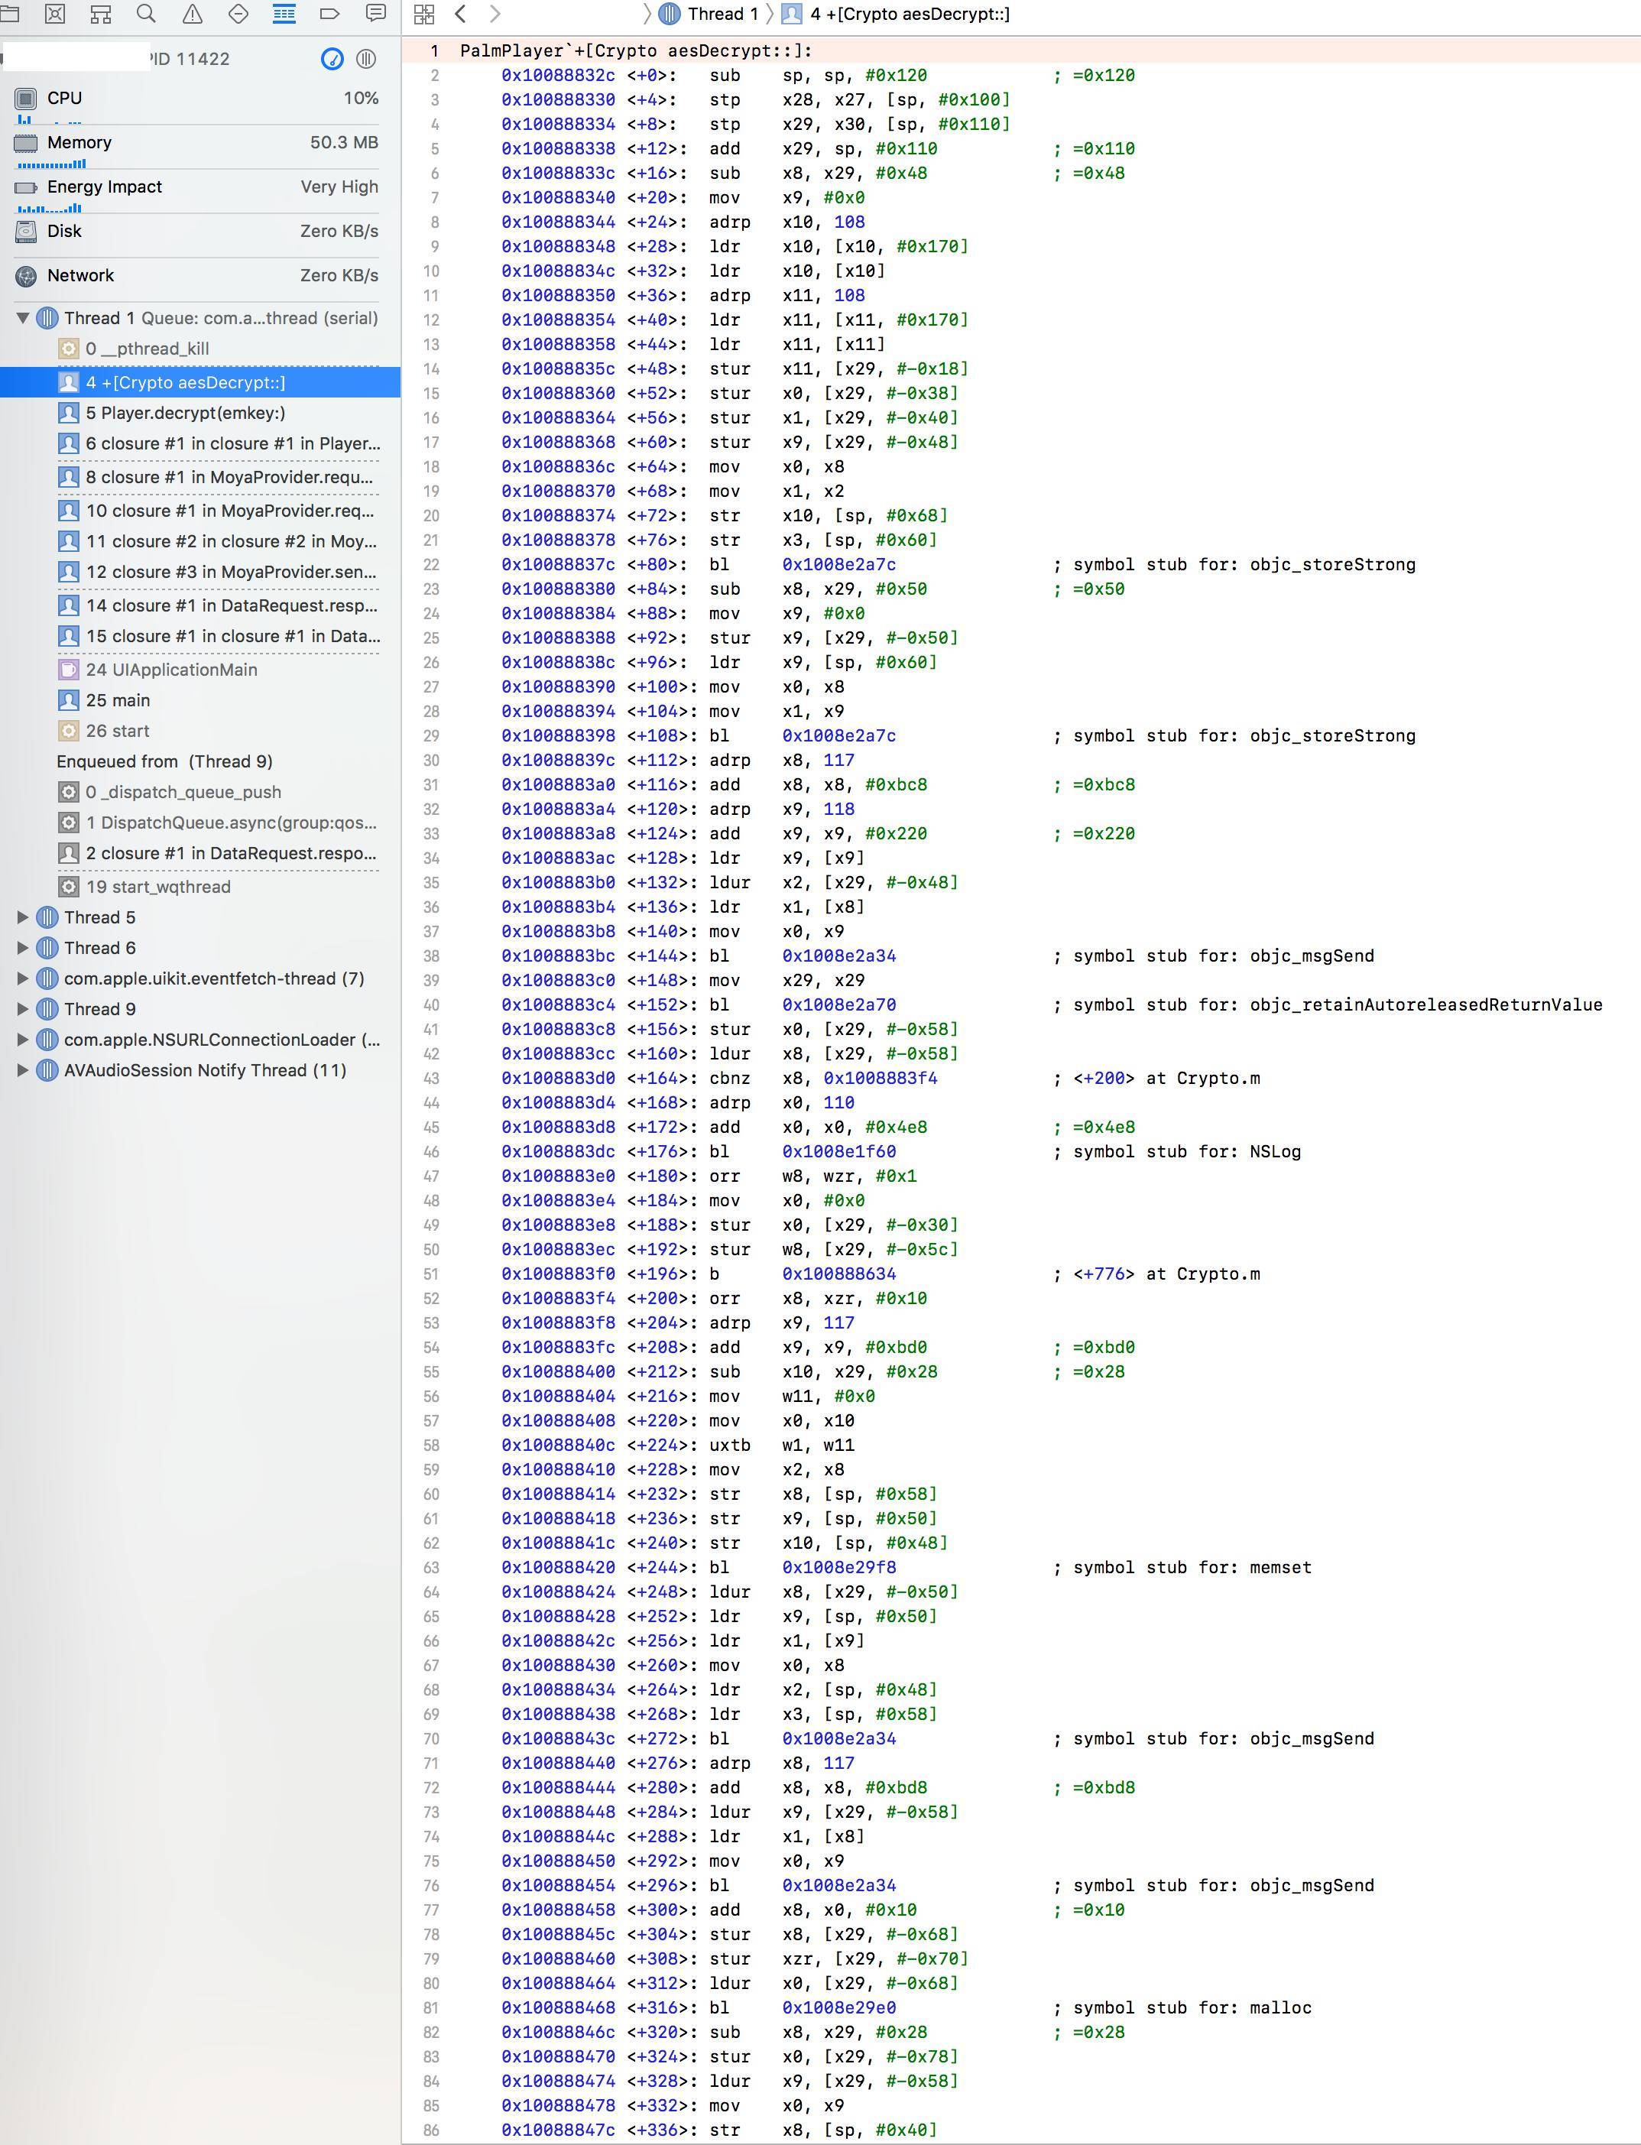Select stack frame 25 main
This screenshot has height=2145, width=1641.
[x=117, y=700]
